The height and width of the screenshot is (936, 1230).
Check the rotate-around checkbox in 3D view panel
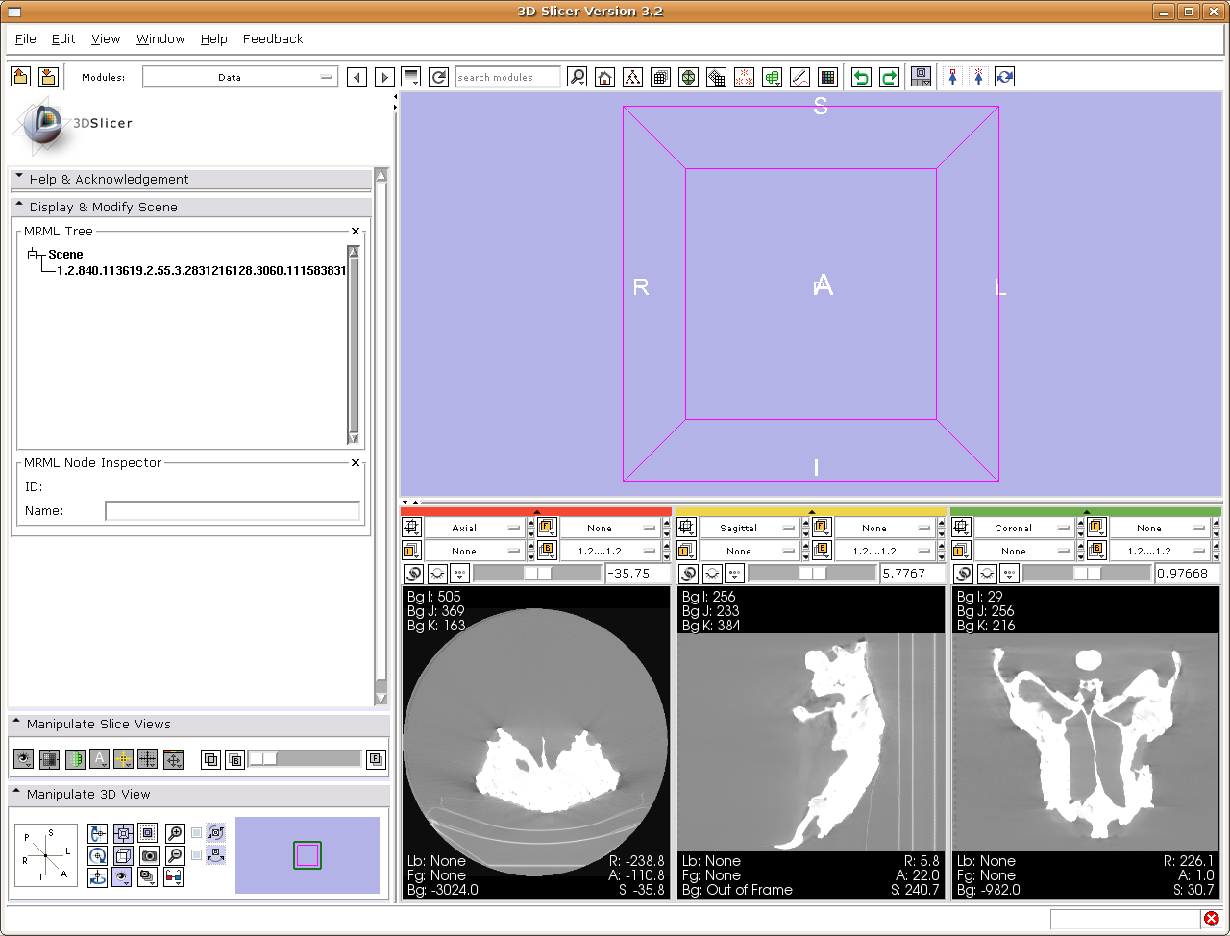(x=197, y=833)
